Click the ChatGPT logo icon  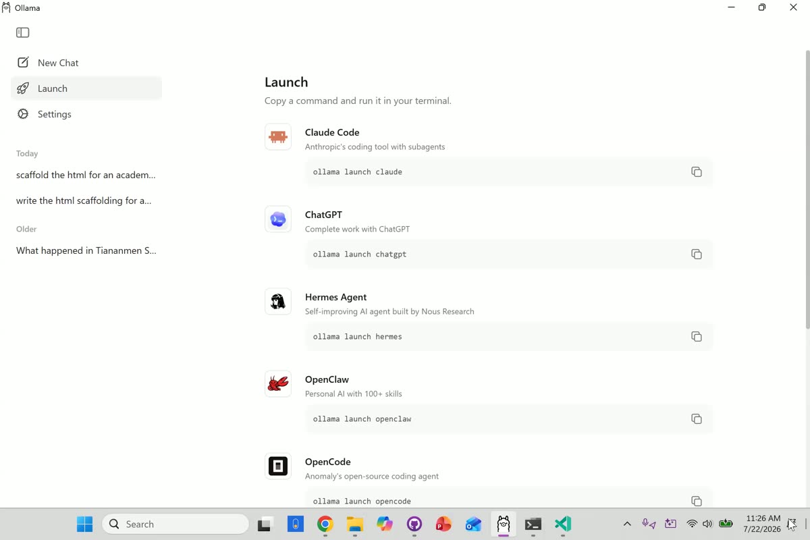pyautogui.click(x=278, y=219)
